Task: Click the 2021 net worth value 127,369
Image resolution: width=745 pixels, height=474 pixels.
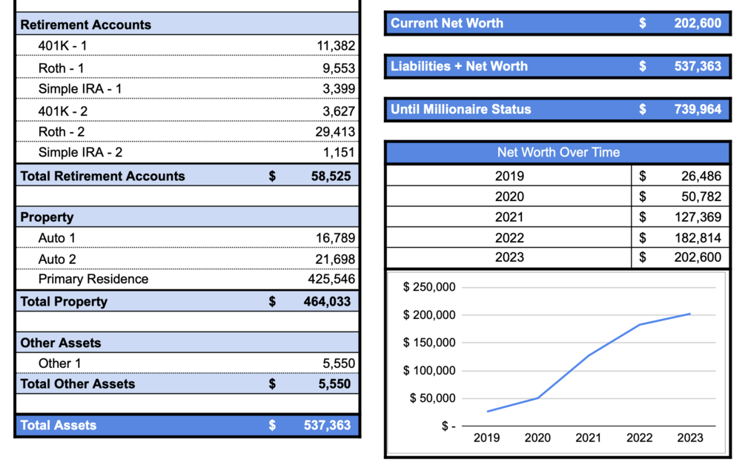Action: [698, 217]
